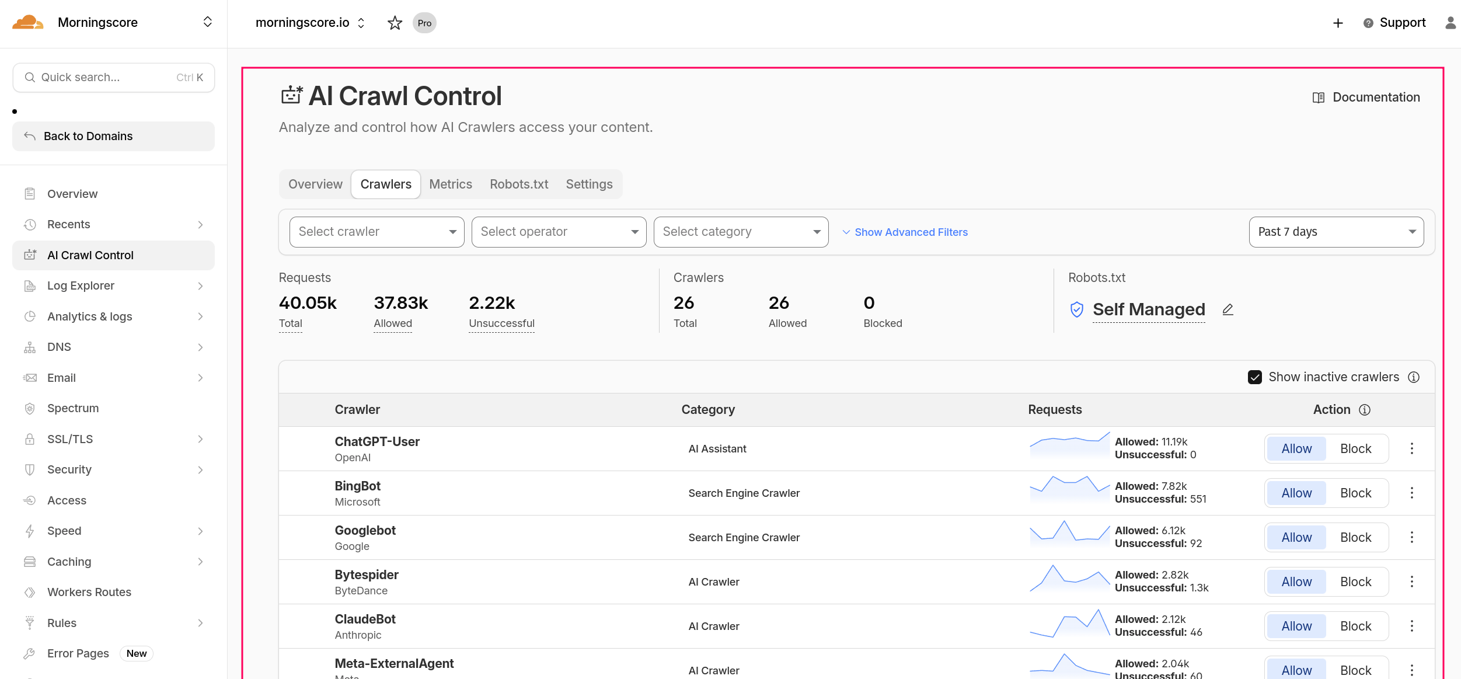Viewport: 1461px width, 679px height.
Task: Click the Back to Domains button
Action: (113, 136)
